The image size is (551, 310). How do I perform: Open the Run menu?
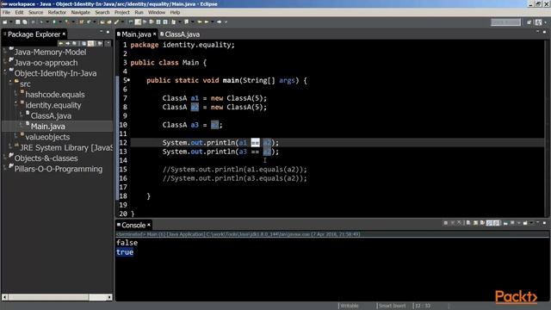click(x=139, y=12)
